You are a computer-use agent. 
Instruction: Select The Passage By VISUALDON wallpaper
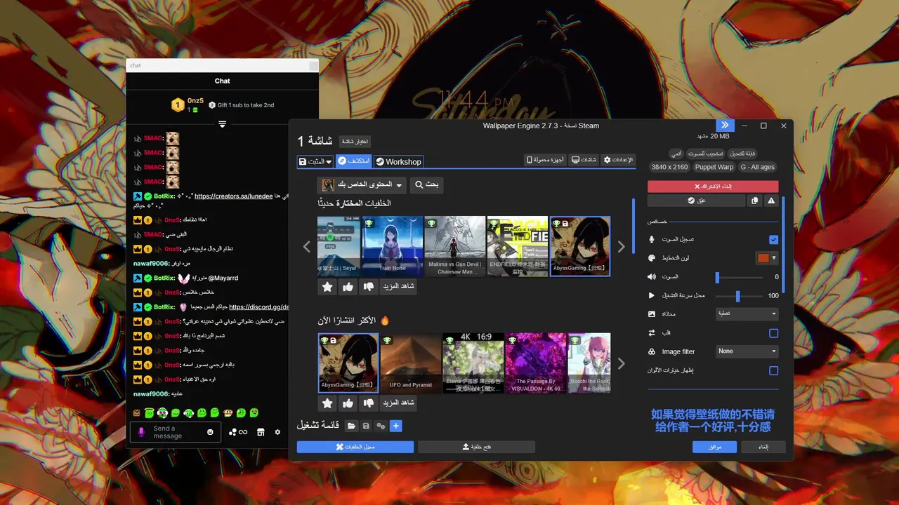tap(535, 363)
